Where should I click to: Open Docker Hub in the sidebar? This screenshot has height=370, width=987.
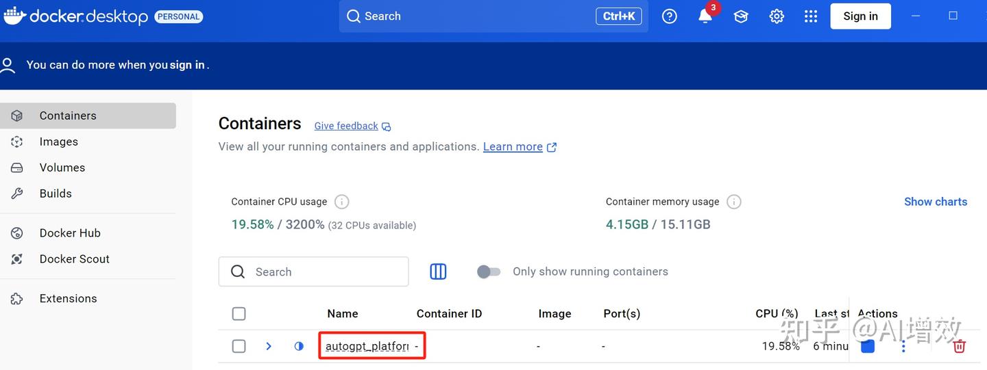[x=88, y=233]
